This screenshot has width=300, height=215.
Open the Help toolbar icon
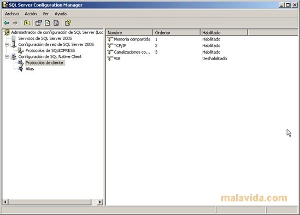(x=68, y=23)
